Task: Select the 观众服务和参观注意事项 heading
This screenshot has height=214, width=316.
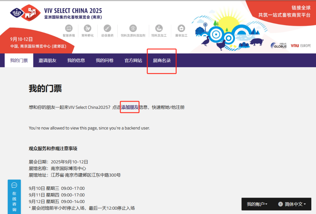Action: pyautogui.click(x=53, y=149)
